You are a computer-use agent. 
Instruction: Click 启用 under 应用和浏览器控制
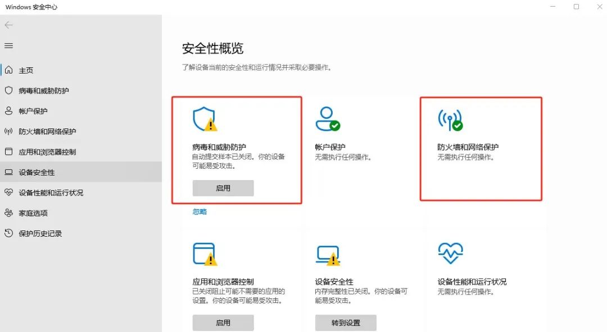223,322
